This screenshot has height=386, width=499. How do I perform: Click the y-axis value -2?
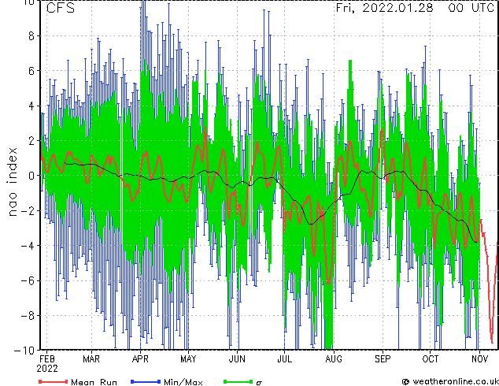(28, 210)
